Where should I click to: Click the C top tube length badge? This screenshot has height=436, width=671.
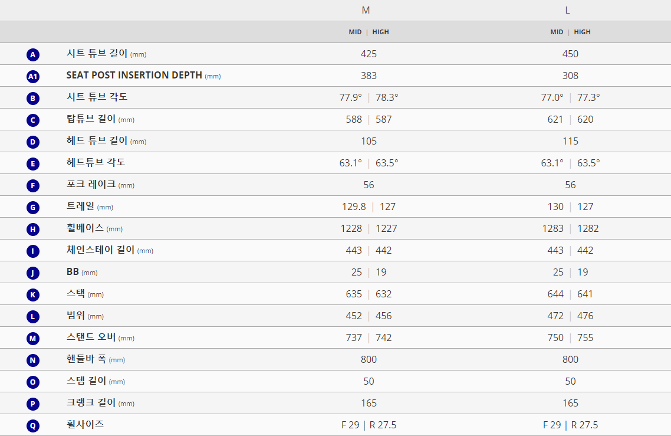tap(33, 120)
